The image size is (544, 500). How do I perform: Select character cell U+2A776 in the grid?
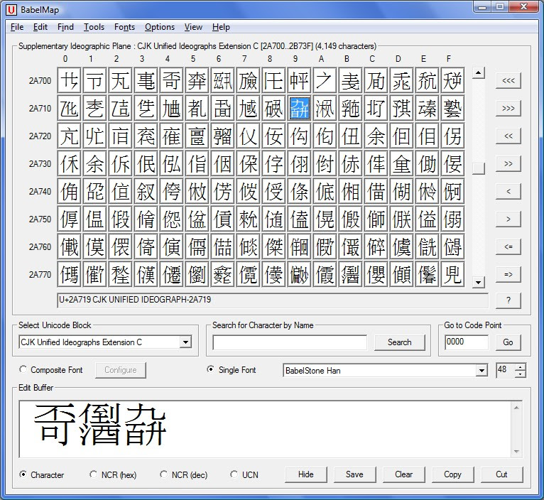(223, 275)
